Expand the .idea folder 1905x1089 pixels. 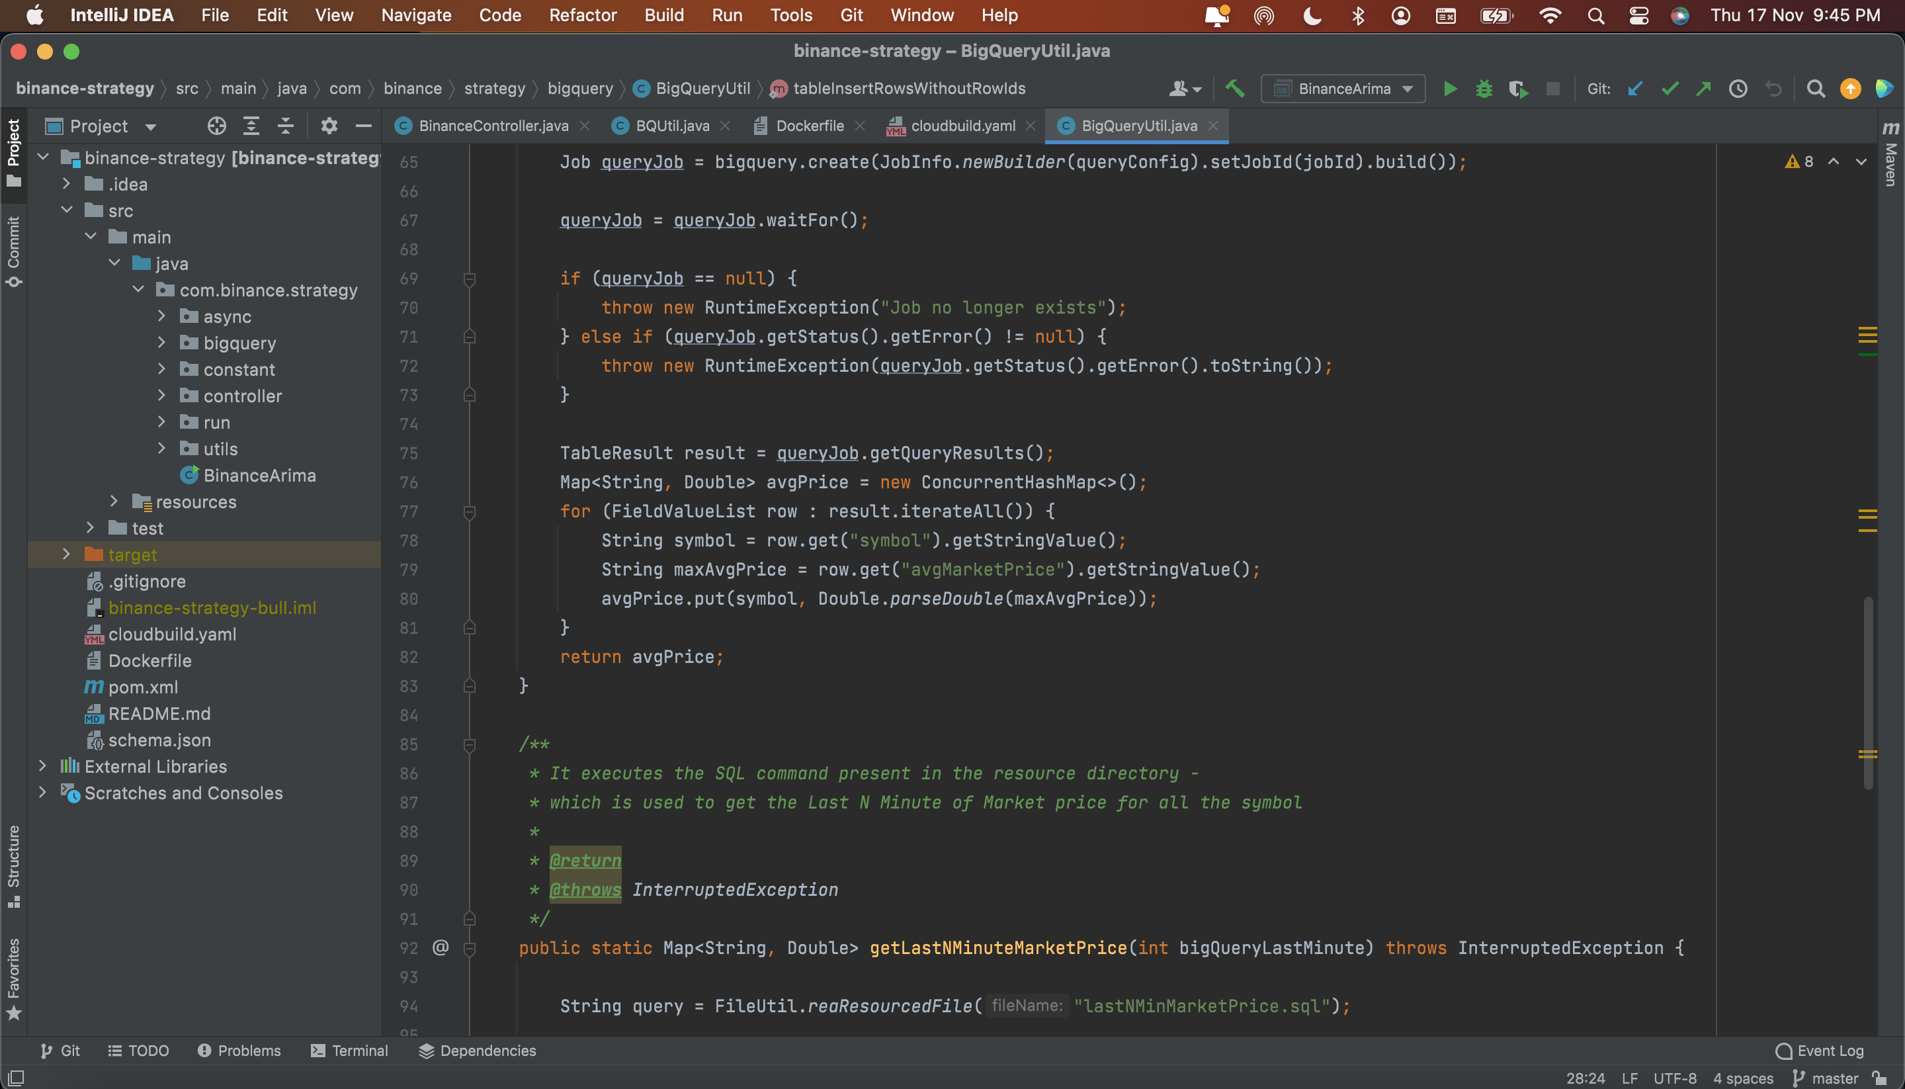click(x=65, y=184)
